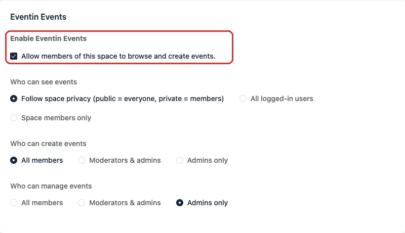Select Follow space privacy radio option
The image size is (405, 233).
point(14,99)
